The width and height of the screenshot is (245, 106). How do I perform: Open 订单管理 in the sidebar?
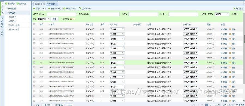pyautogui.click(x=12, y=13)
